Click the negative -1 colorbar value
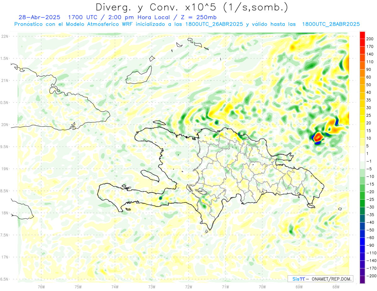This screenshot has height=291, width=377. [369, 161]
